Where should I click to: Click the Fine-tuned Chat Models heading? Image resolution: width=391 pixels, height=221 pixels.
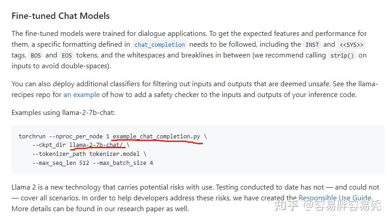(x=61, y=16)
